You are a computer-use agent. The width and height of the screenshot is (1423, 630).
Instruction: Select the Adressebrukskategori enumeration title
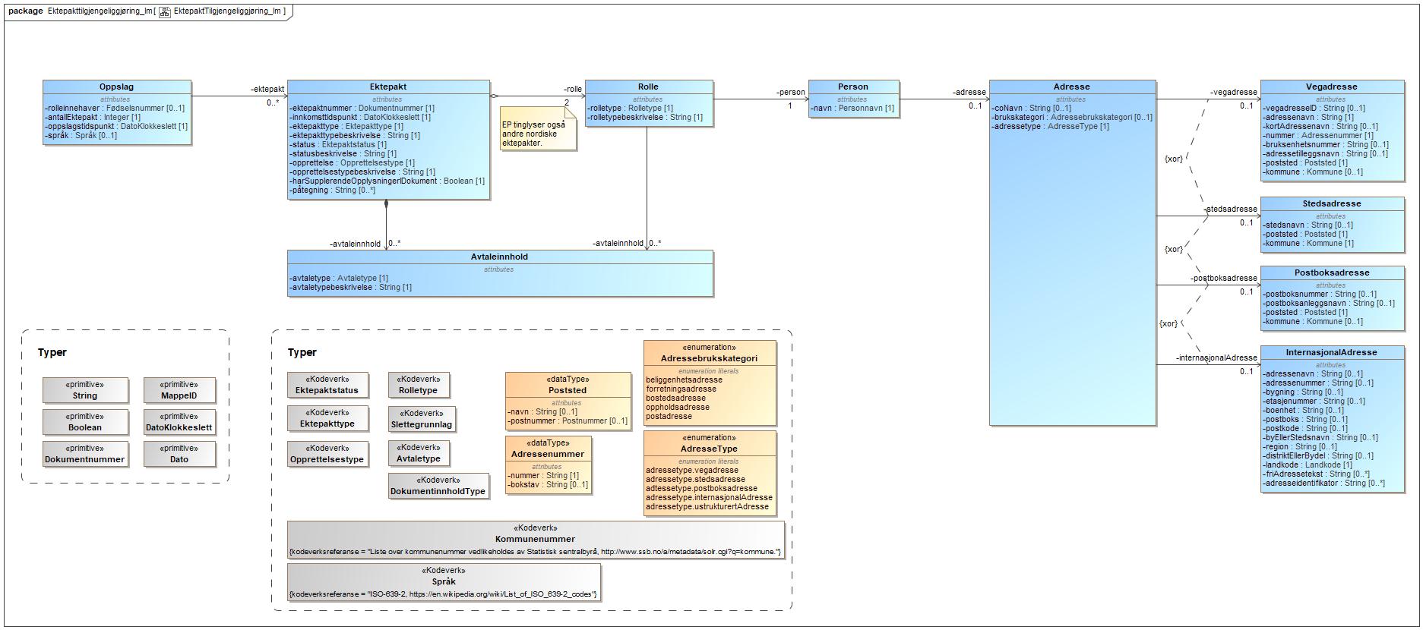click(x=709, y=358)
